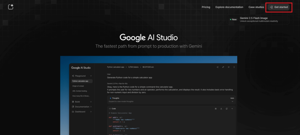Click the 'Python calculator app' title in header
Image resolution: width=300 pixels, height=135 pixels.
point(115,67)
